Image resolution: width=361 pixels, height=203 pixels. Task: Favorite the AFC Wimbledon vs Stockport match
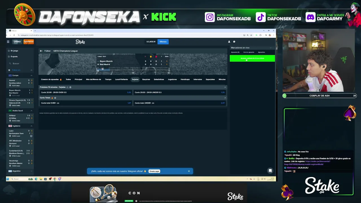pyautogui.click(x=10, y=146)
